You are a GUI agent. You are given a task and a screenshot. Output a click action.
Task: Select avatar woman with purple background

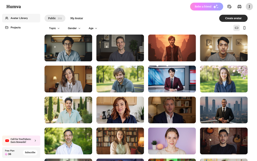click(172, 141)
